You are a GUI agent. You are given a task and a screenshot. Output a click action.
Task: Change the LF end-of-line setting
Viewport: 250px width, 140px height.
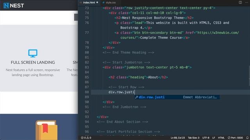pyautogui.click(x=214, y=138)
